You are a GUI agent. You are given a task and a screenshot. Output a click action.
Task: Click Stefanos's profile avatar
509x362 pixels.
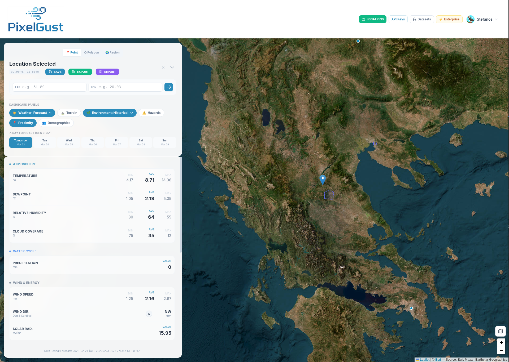[x=471, y=19]
